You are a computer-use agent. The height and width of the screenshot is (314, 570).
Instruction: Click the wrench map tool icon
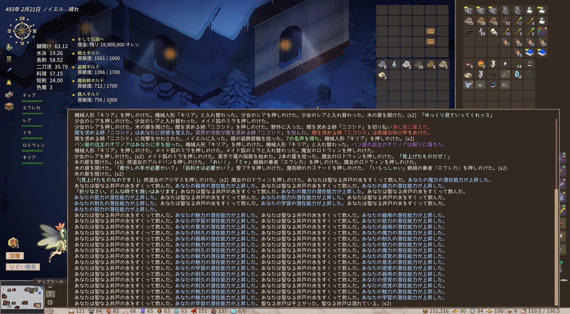50,294
